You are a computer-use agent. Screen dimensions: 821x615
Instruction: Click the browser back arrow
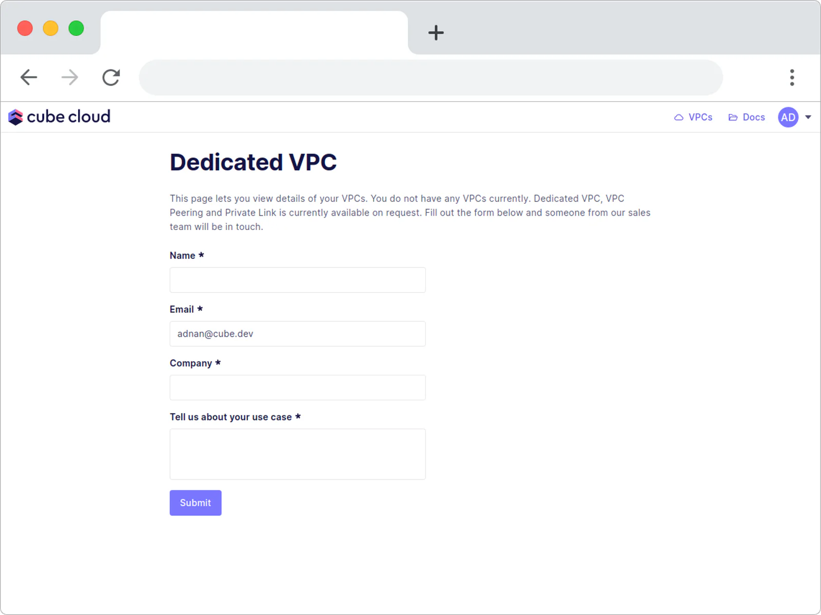click(x=29, y=78)
